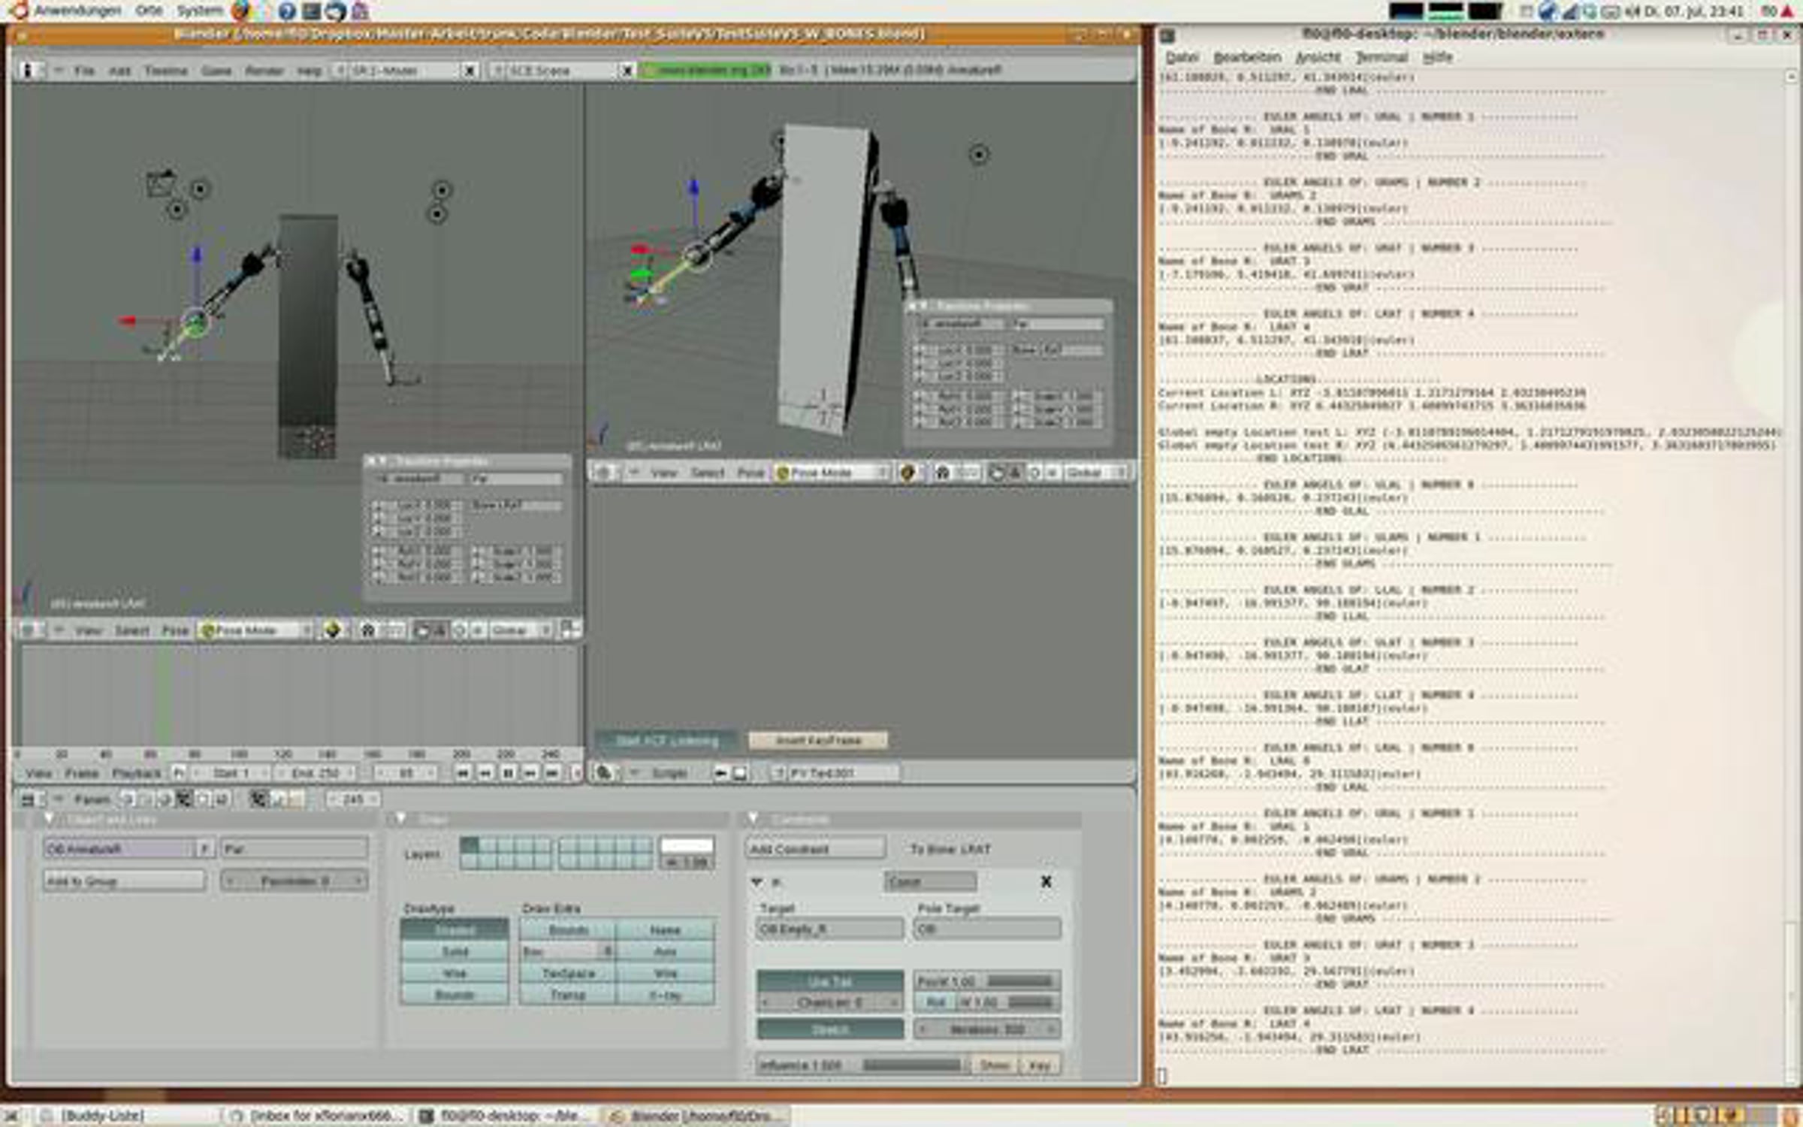Adjust the PosW weight slider
The image size is (1803, 1127).
click(987, 981)
